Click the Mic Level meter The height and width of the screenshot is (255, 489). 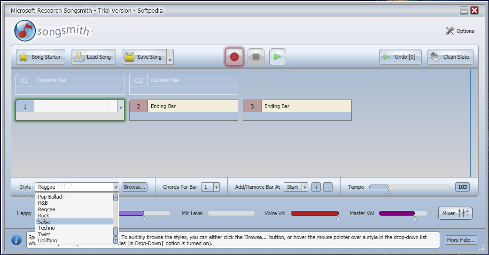pyautogui.click(x=231, y=213)
